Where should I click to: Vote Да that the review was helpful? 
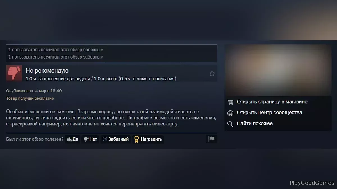pos(72,139)
